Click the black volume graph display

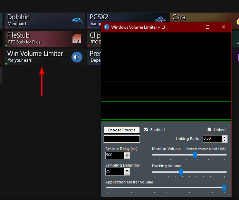166,77
